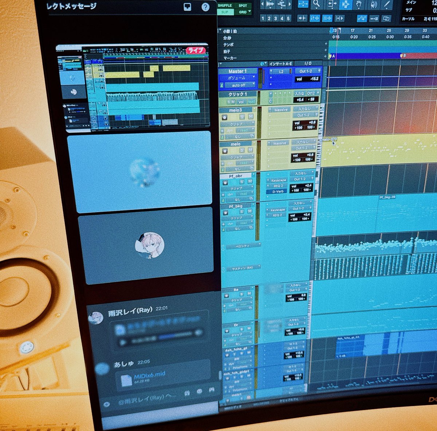Click 雨沢レイ(Ray) username in chat
Image resolution: width=437 pixels, height=431 pixels.
coord(130,312)
